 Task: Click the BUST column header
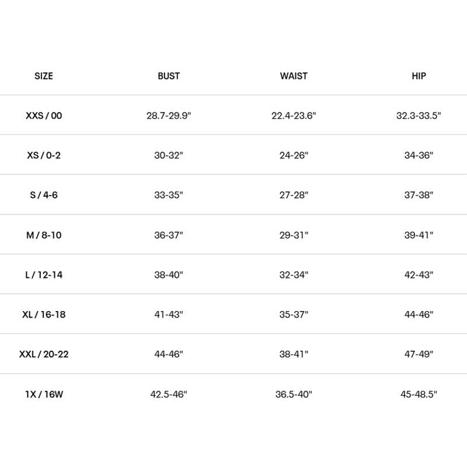coord(169,76)
